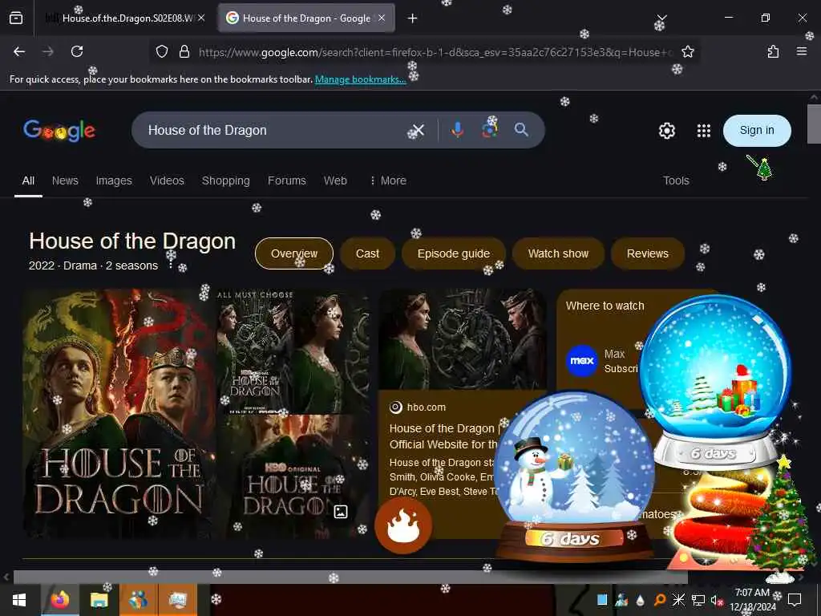
Task: Click the Sign in button
Action: [x=757, y=131]
